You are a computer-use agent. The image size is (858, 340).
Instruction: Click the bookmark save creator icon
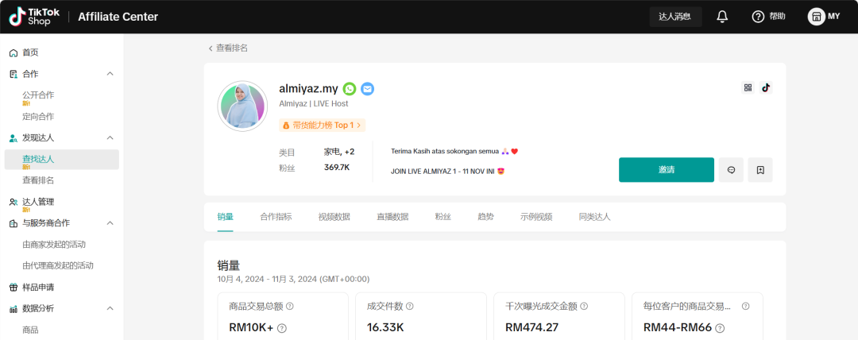point(760,170)
